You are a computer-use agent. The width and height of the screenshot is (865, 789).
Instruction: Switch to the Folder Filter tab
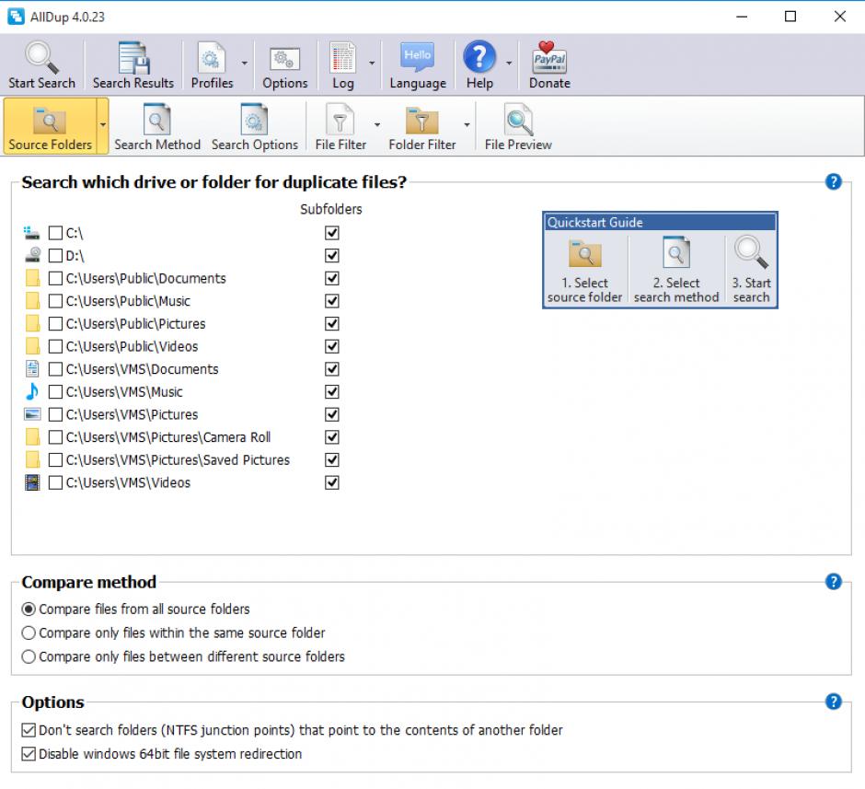pos(422,127)
